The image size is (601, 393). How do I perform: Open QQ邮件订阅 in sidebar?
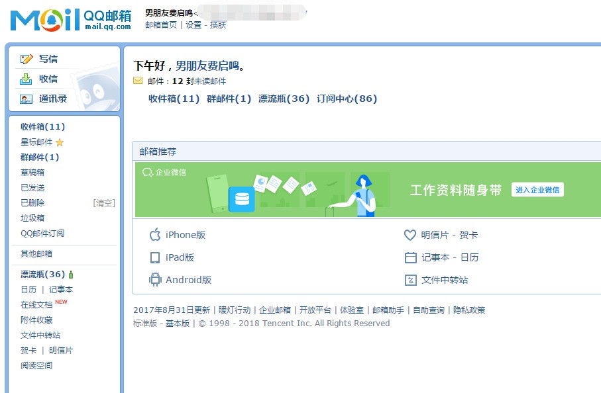click(x=42, y=234)
